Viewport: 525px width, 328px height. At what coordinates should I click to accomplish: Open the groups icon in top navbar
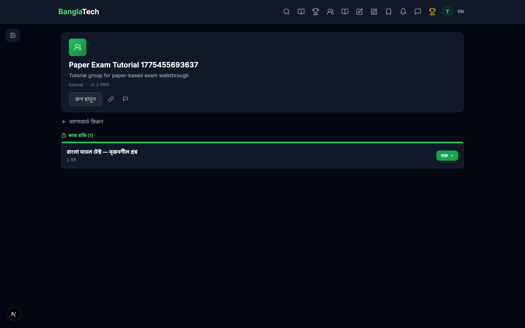[330, 12]
